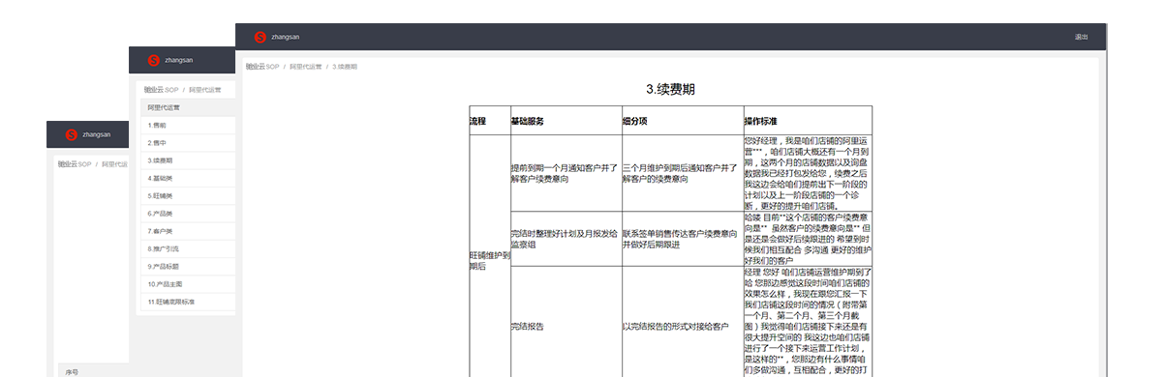Select 5.旺铺类 in the middle window list

[x=188, y=195]
